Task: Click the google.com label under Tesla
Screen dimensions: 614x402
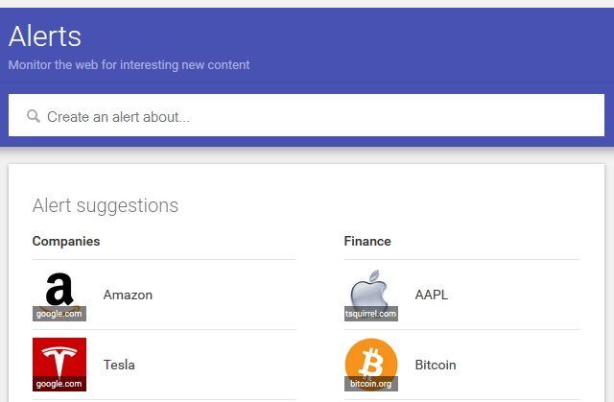Action: [x=59, y=384]
